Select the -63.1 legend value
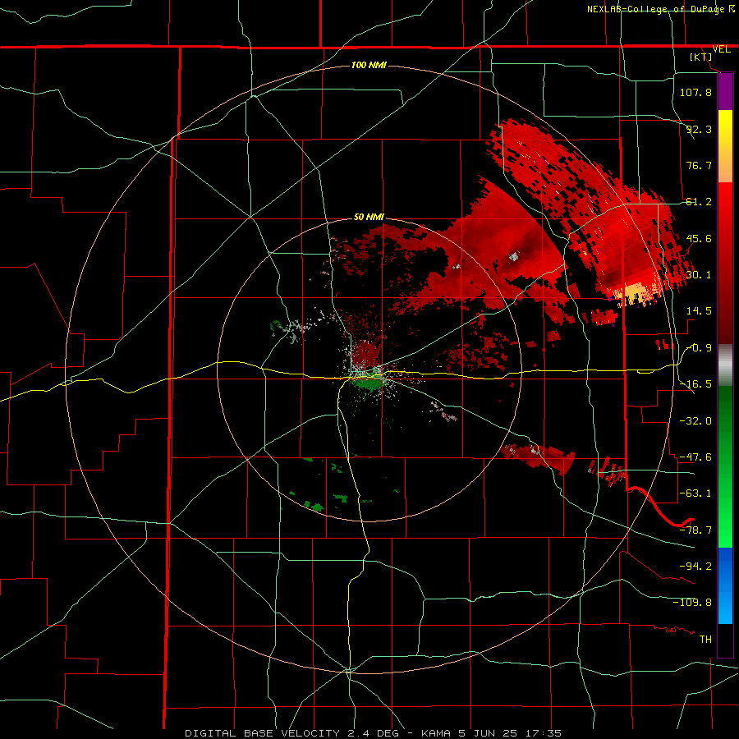739x739 pixels. (695, 493)
